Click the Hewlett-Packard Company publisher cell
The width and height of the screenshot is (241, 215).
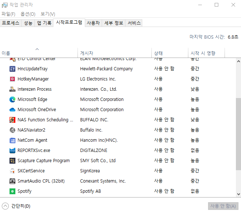click(x=106, y=69)
